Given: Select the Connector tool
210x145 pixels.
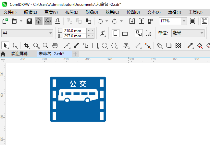Looking at the screenshot, I should [148, 45].
